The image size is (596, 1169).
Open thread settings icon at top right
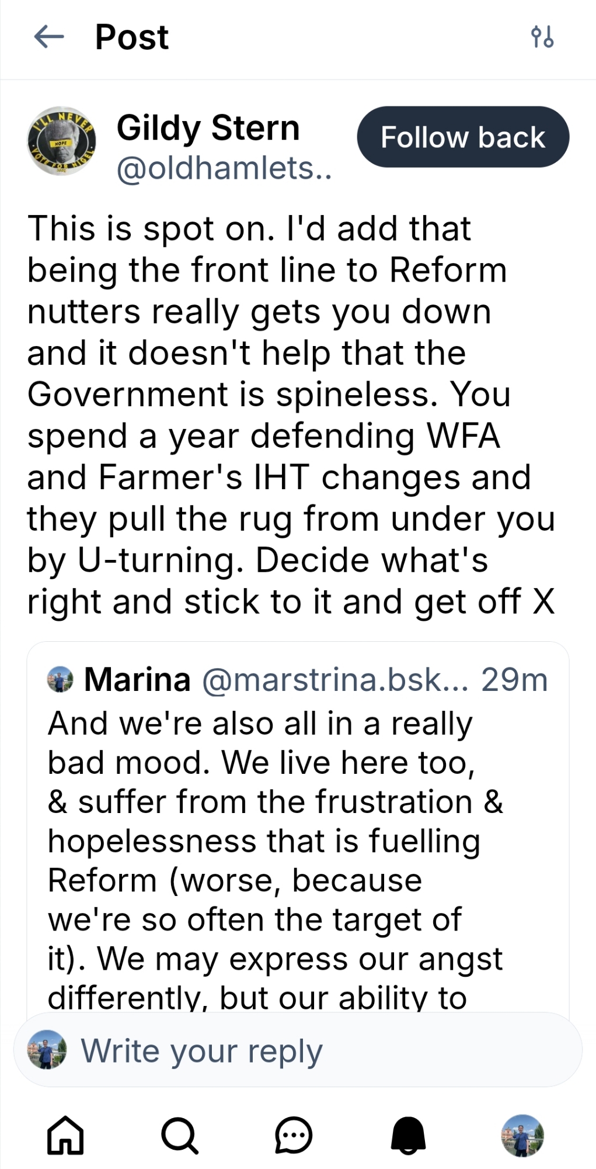542,37
